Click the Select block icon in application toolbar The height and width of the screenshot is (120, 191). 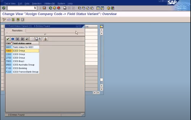18,20
